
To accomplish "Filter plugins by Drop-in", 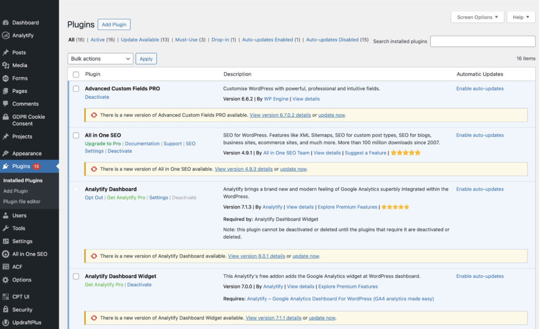I will click(220, 40).
